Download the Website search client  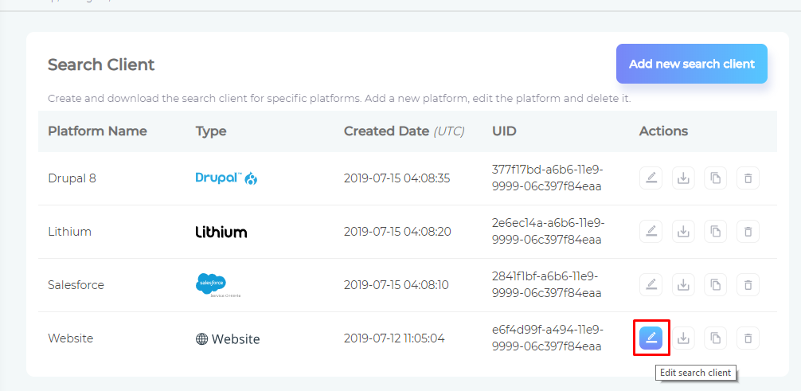tap(683, 338)
